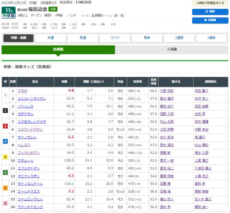Viewport: 230px width, 213px height.
Task: Switch to the 馬連 tab
Action: (83, 38)
